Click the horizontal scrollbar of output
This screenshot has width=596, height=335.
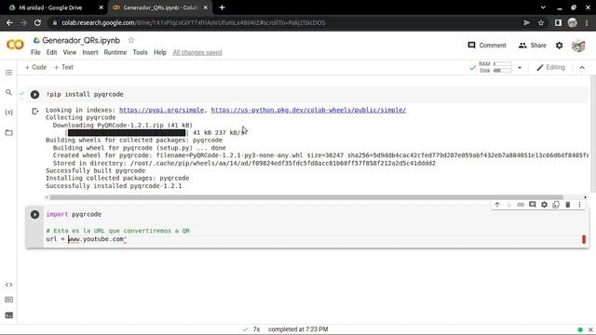(306, 197)
